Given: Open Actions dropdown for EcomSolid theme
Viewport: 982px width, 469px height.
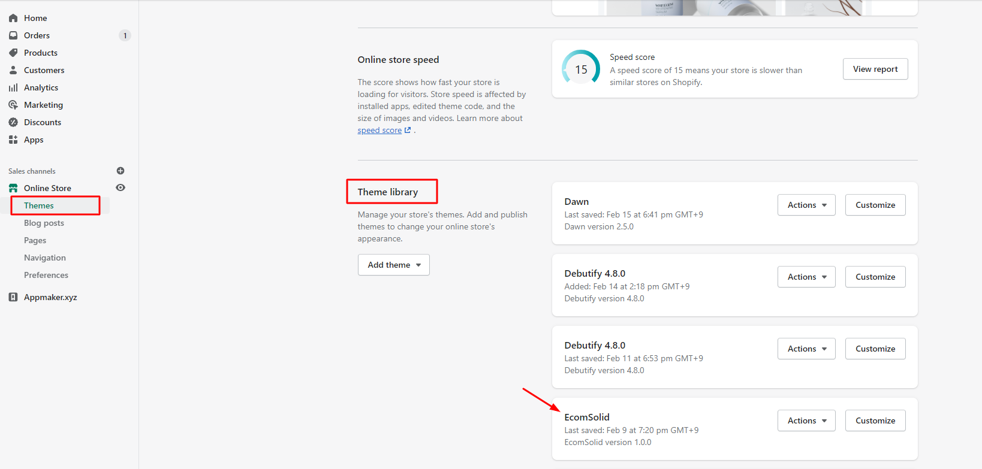Looking at the screenshot, I should point(806,420).
